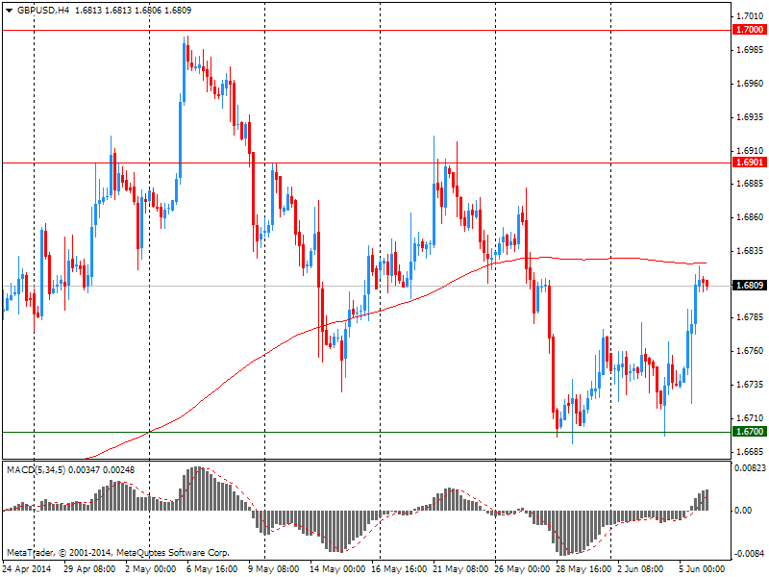769x577 pixels.
Task: Select the green 1.6700 support level label
Action: point(750,432)
